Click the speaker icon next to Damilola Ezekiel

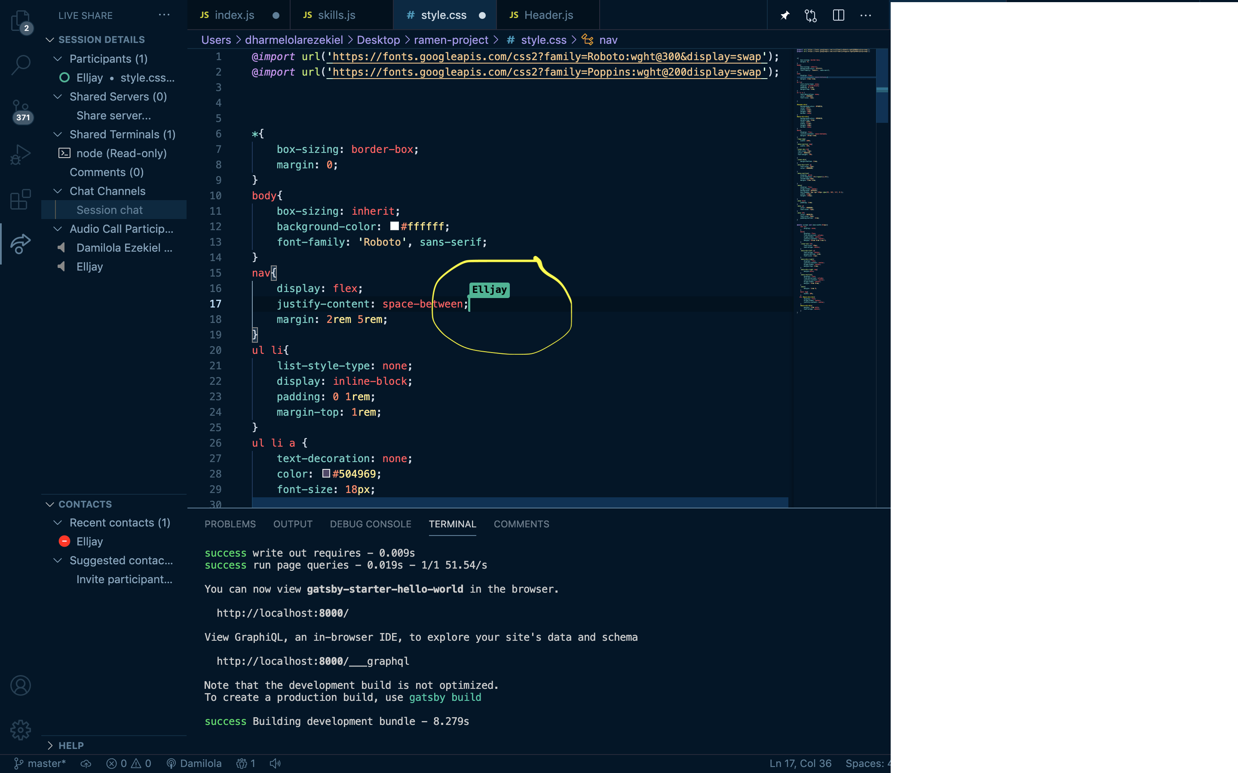pos(61,248)
